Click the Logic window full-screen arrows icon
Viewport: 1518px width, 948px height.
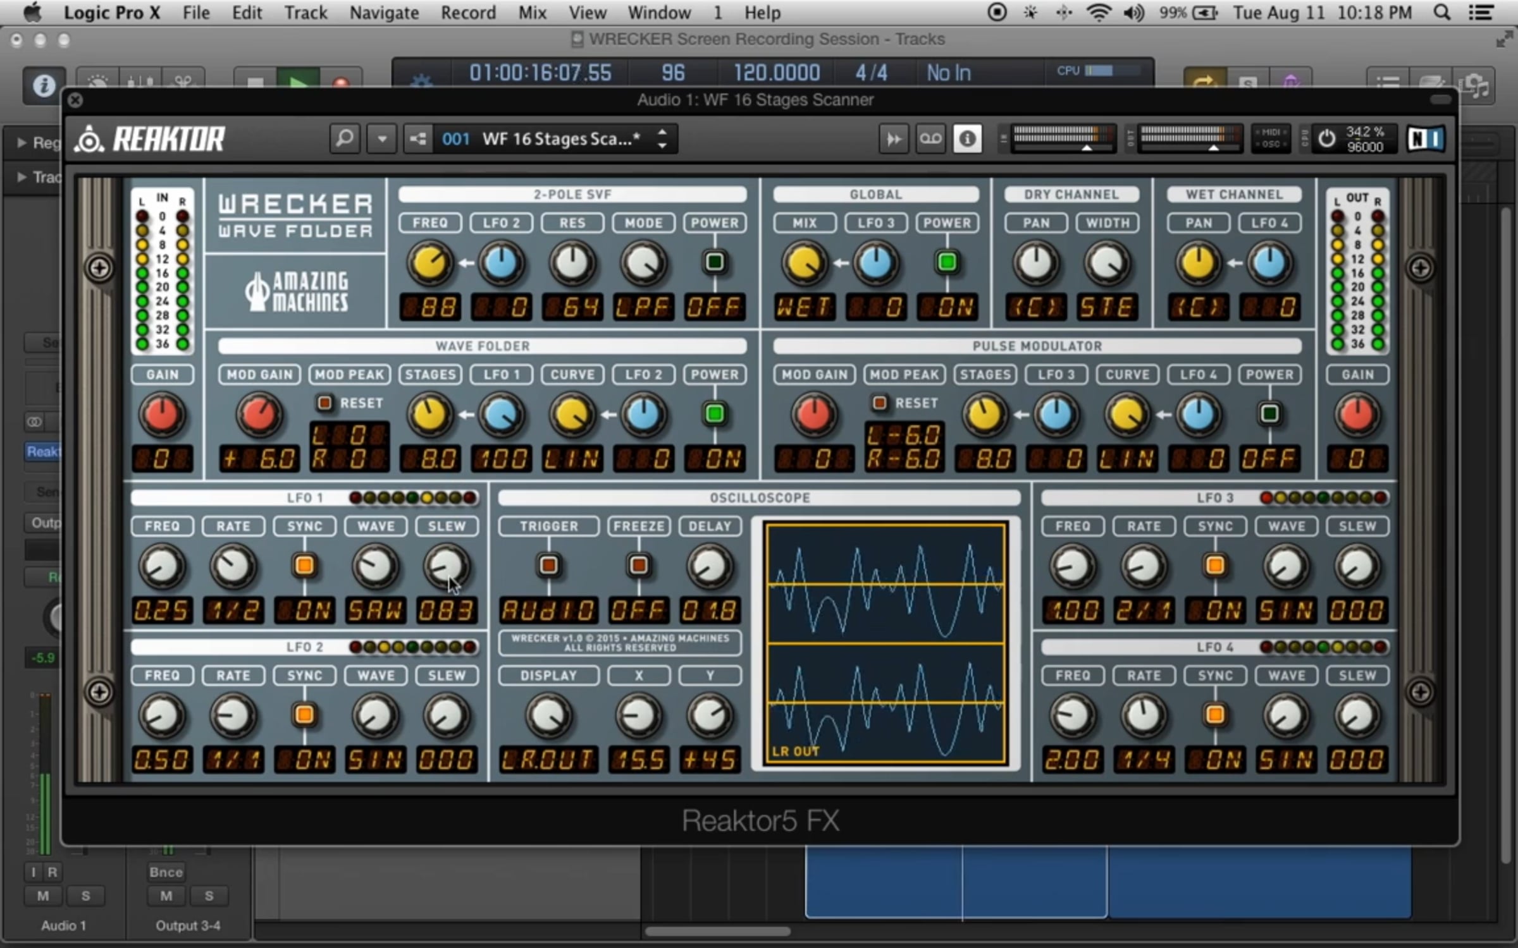[x=1504, y=40]
